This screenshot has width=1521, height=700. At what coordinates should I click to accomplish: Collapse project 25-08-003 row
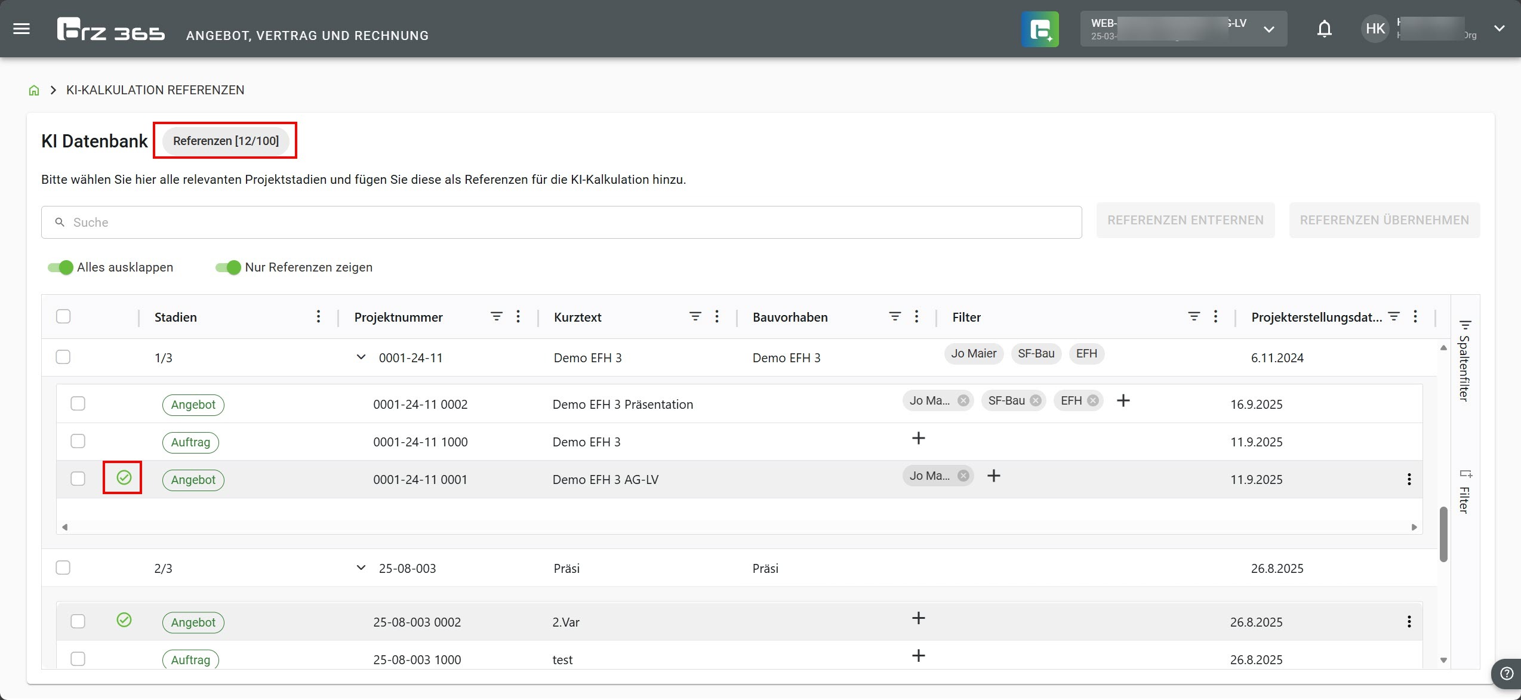click(x=361, y=568)
